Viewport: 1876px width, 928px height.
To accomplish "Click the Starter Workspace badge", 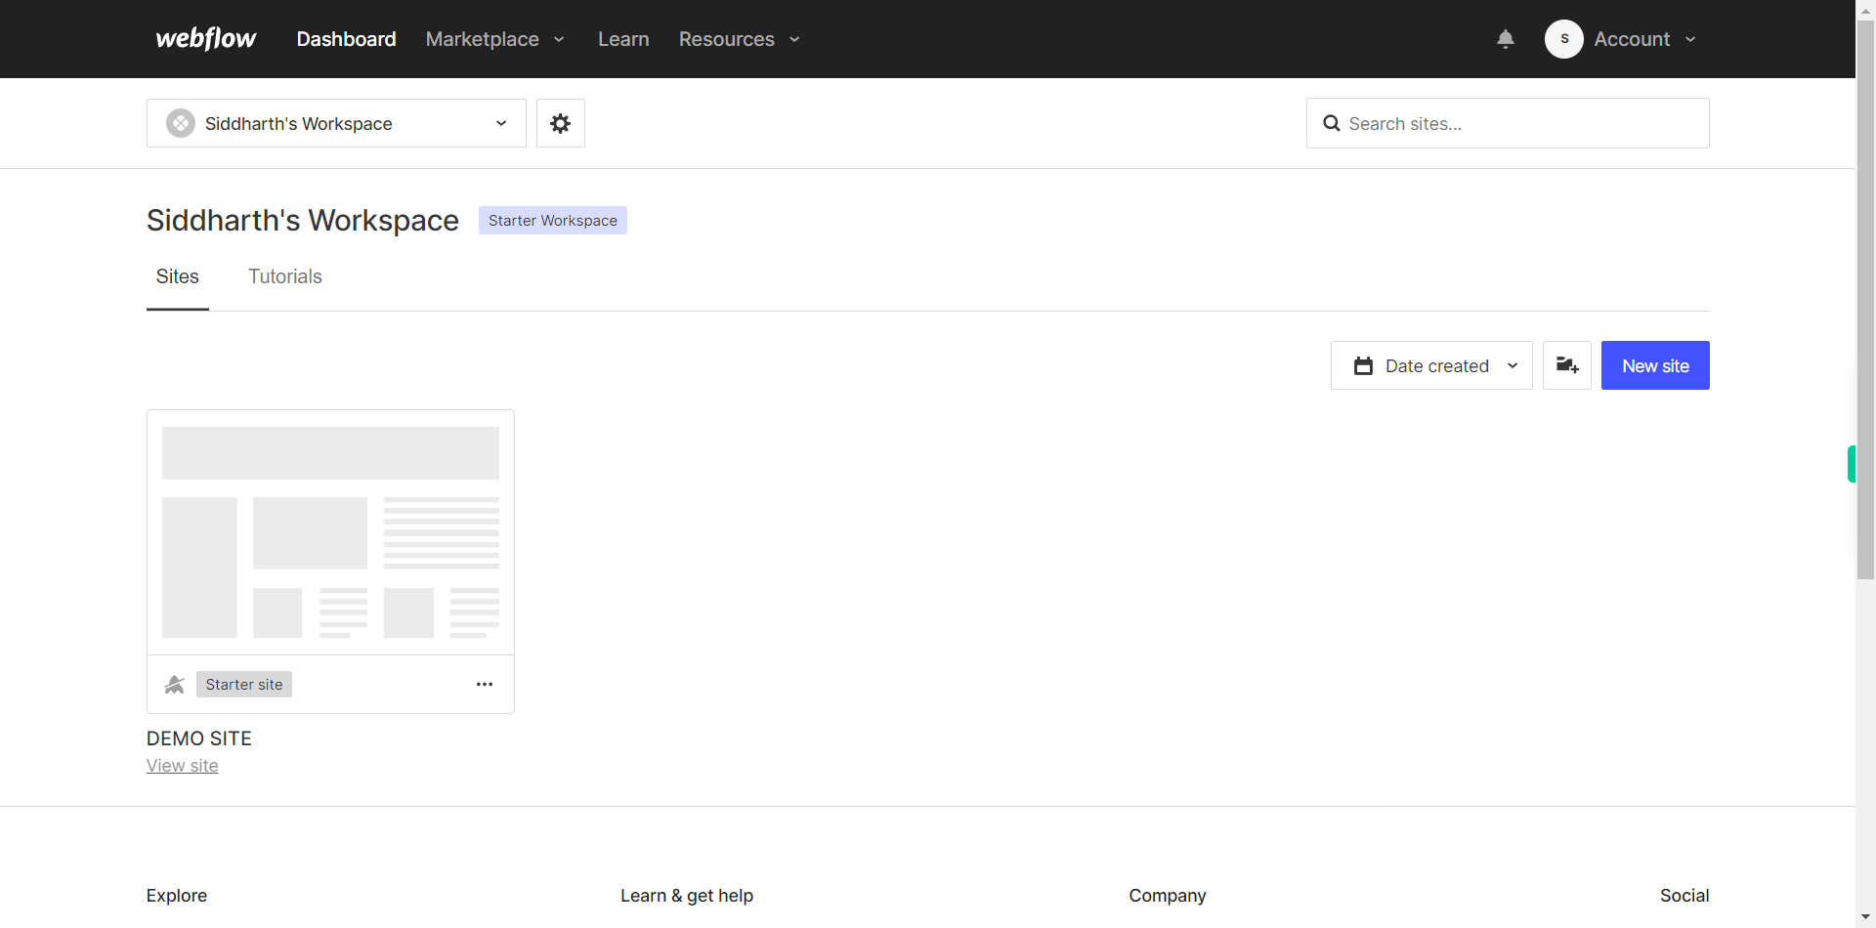I will point(553,221).
